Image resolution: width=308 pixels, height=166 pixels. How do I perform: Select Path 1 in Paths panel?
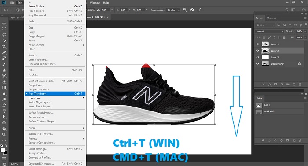pyautogui.click(x=280, y=105)
